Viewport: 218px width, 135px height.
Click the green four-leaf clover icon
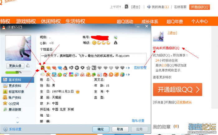pos(94,75)
